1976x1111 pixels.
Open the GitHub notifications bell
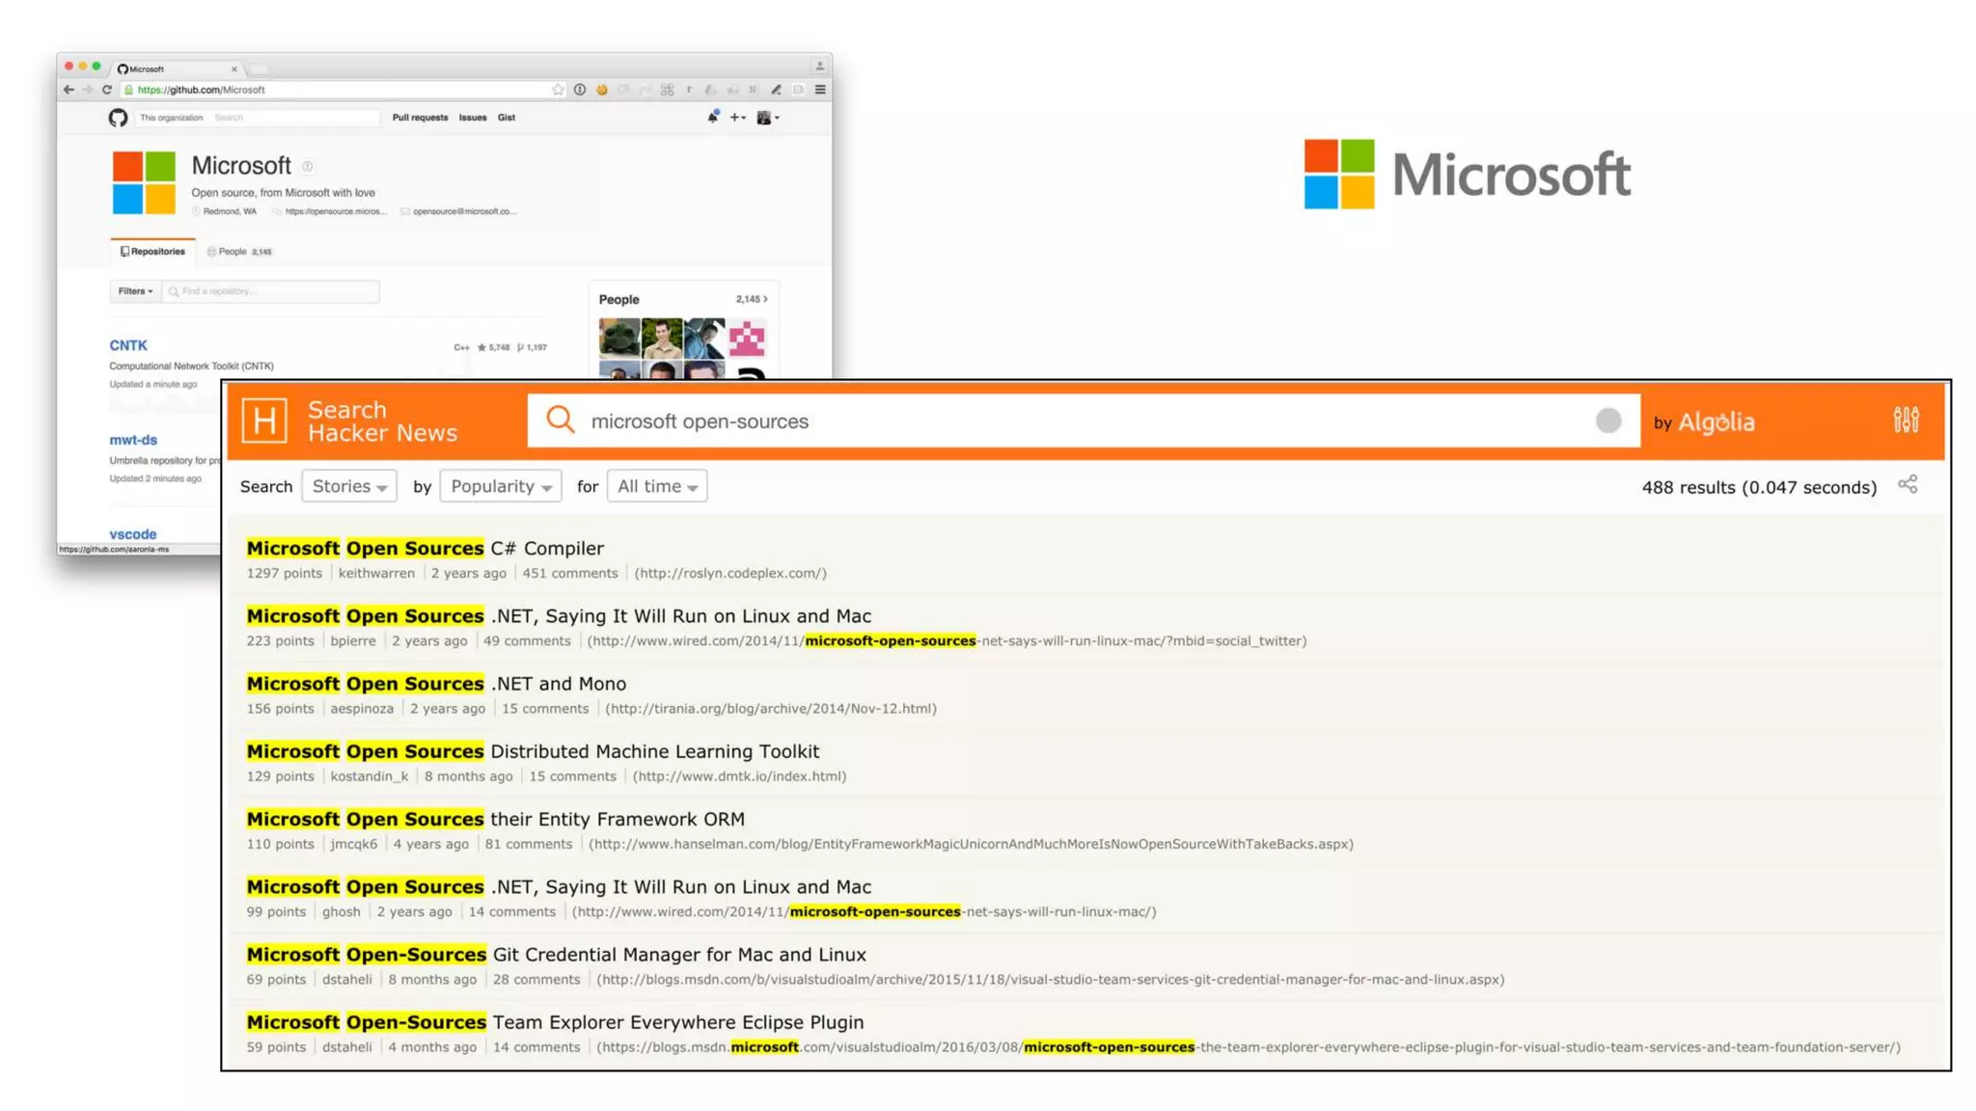[713, 117]
